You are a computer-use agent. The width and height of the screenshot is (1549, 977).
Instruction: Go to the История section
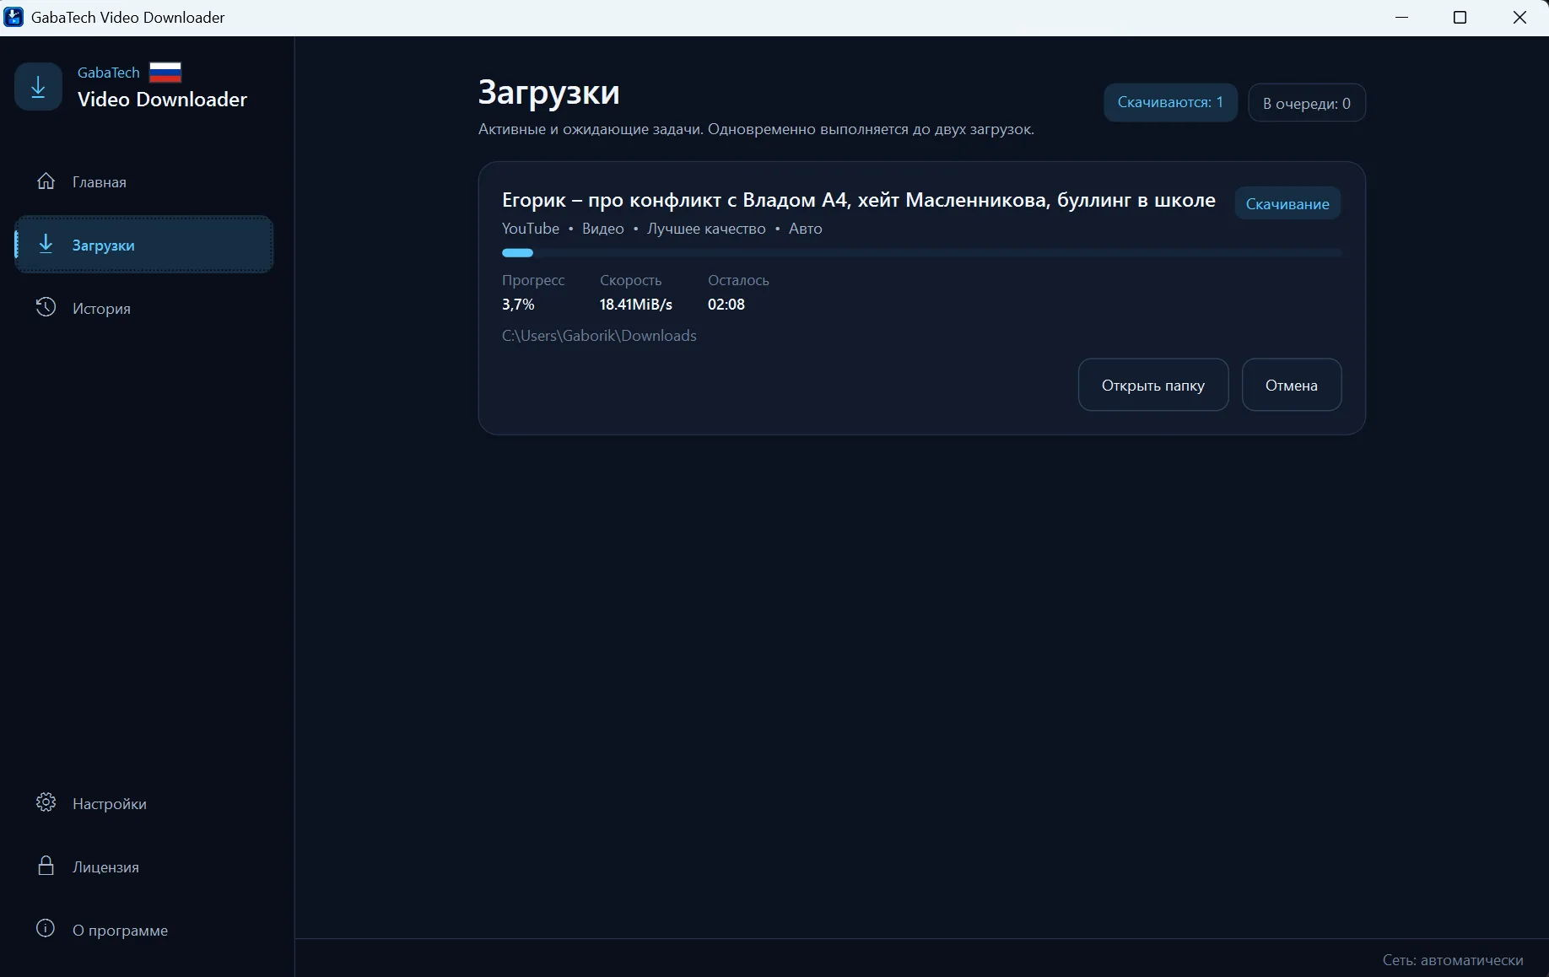coord(143,308)
